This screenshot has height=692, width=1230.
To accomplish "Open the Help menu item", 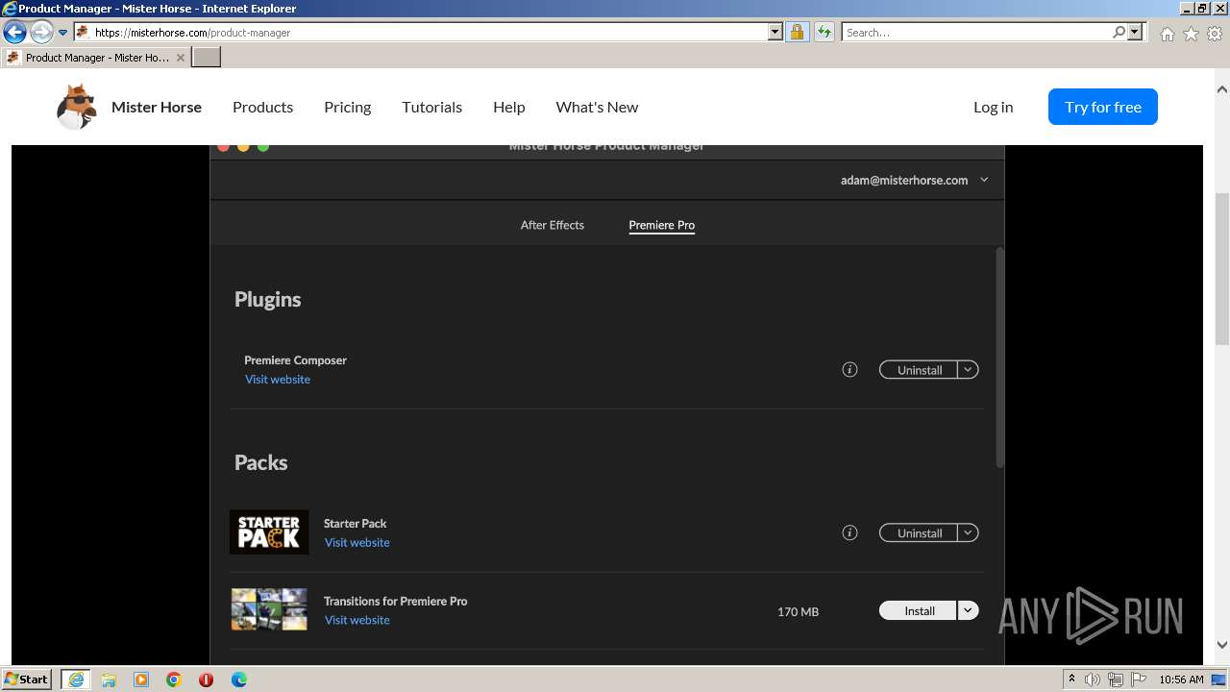I will pyautogui.click(x=509, y=107).
